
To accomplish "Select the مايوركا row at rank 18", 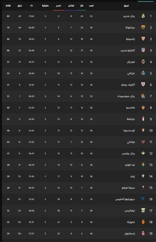I will click(79, 222).
